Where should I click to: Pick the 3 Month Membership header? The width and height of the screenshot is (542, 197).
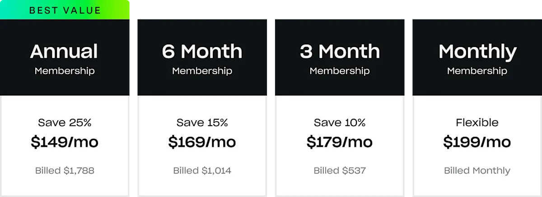(x=340, y=57)
